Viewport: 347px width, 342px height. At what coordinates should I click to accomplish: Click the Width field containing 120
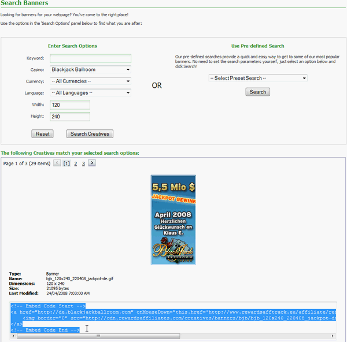pyautogui.click(x=70, y=105)
